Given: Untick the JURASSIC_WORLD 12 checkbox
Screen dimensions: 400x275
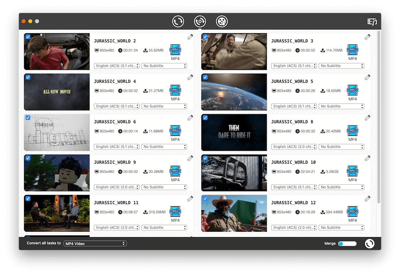Looking at the screenshot, I should pos(205,198).
